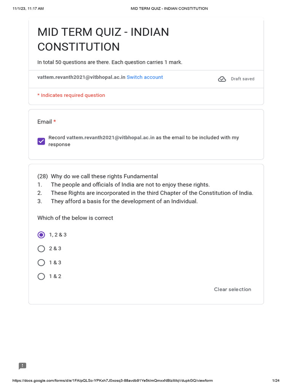Viewport: 292px width, 389px height.
Task: Mark the "1 & 2" radio option
Action: (x=41, y=277)
